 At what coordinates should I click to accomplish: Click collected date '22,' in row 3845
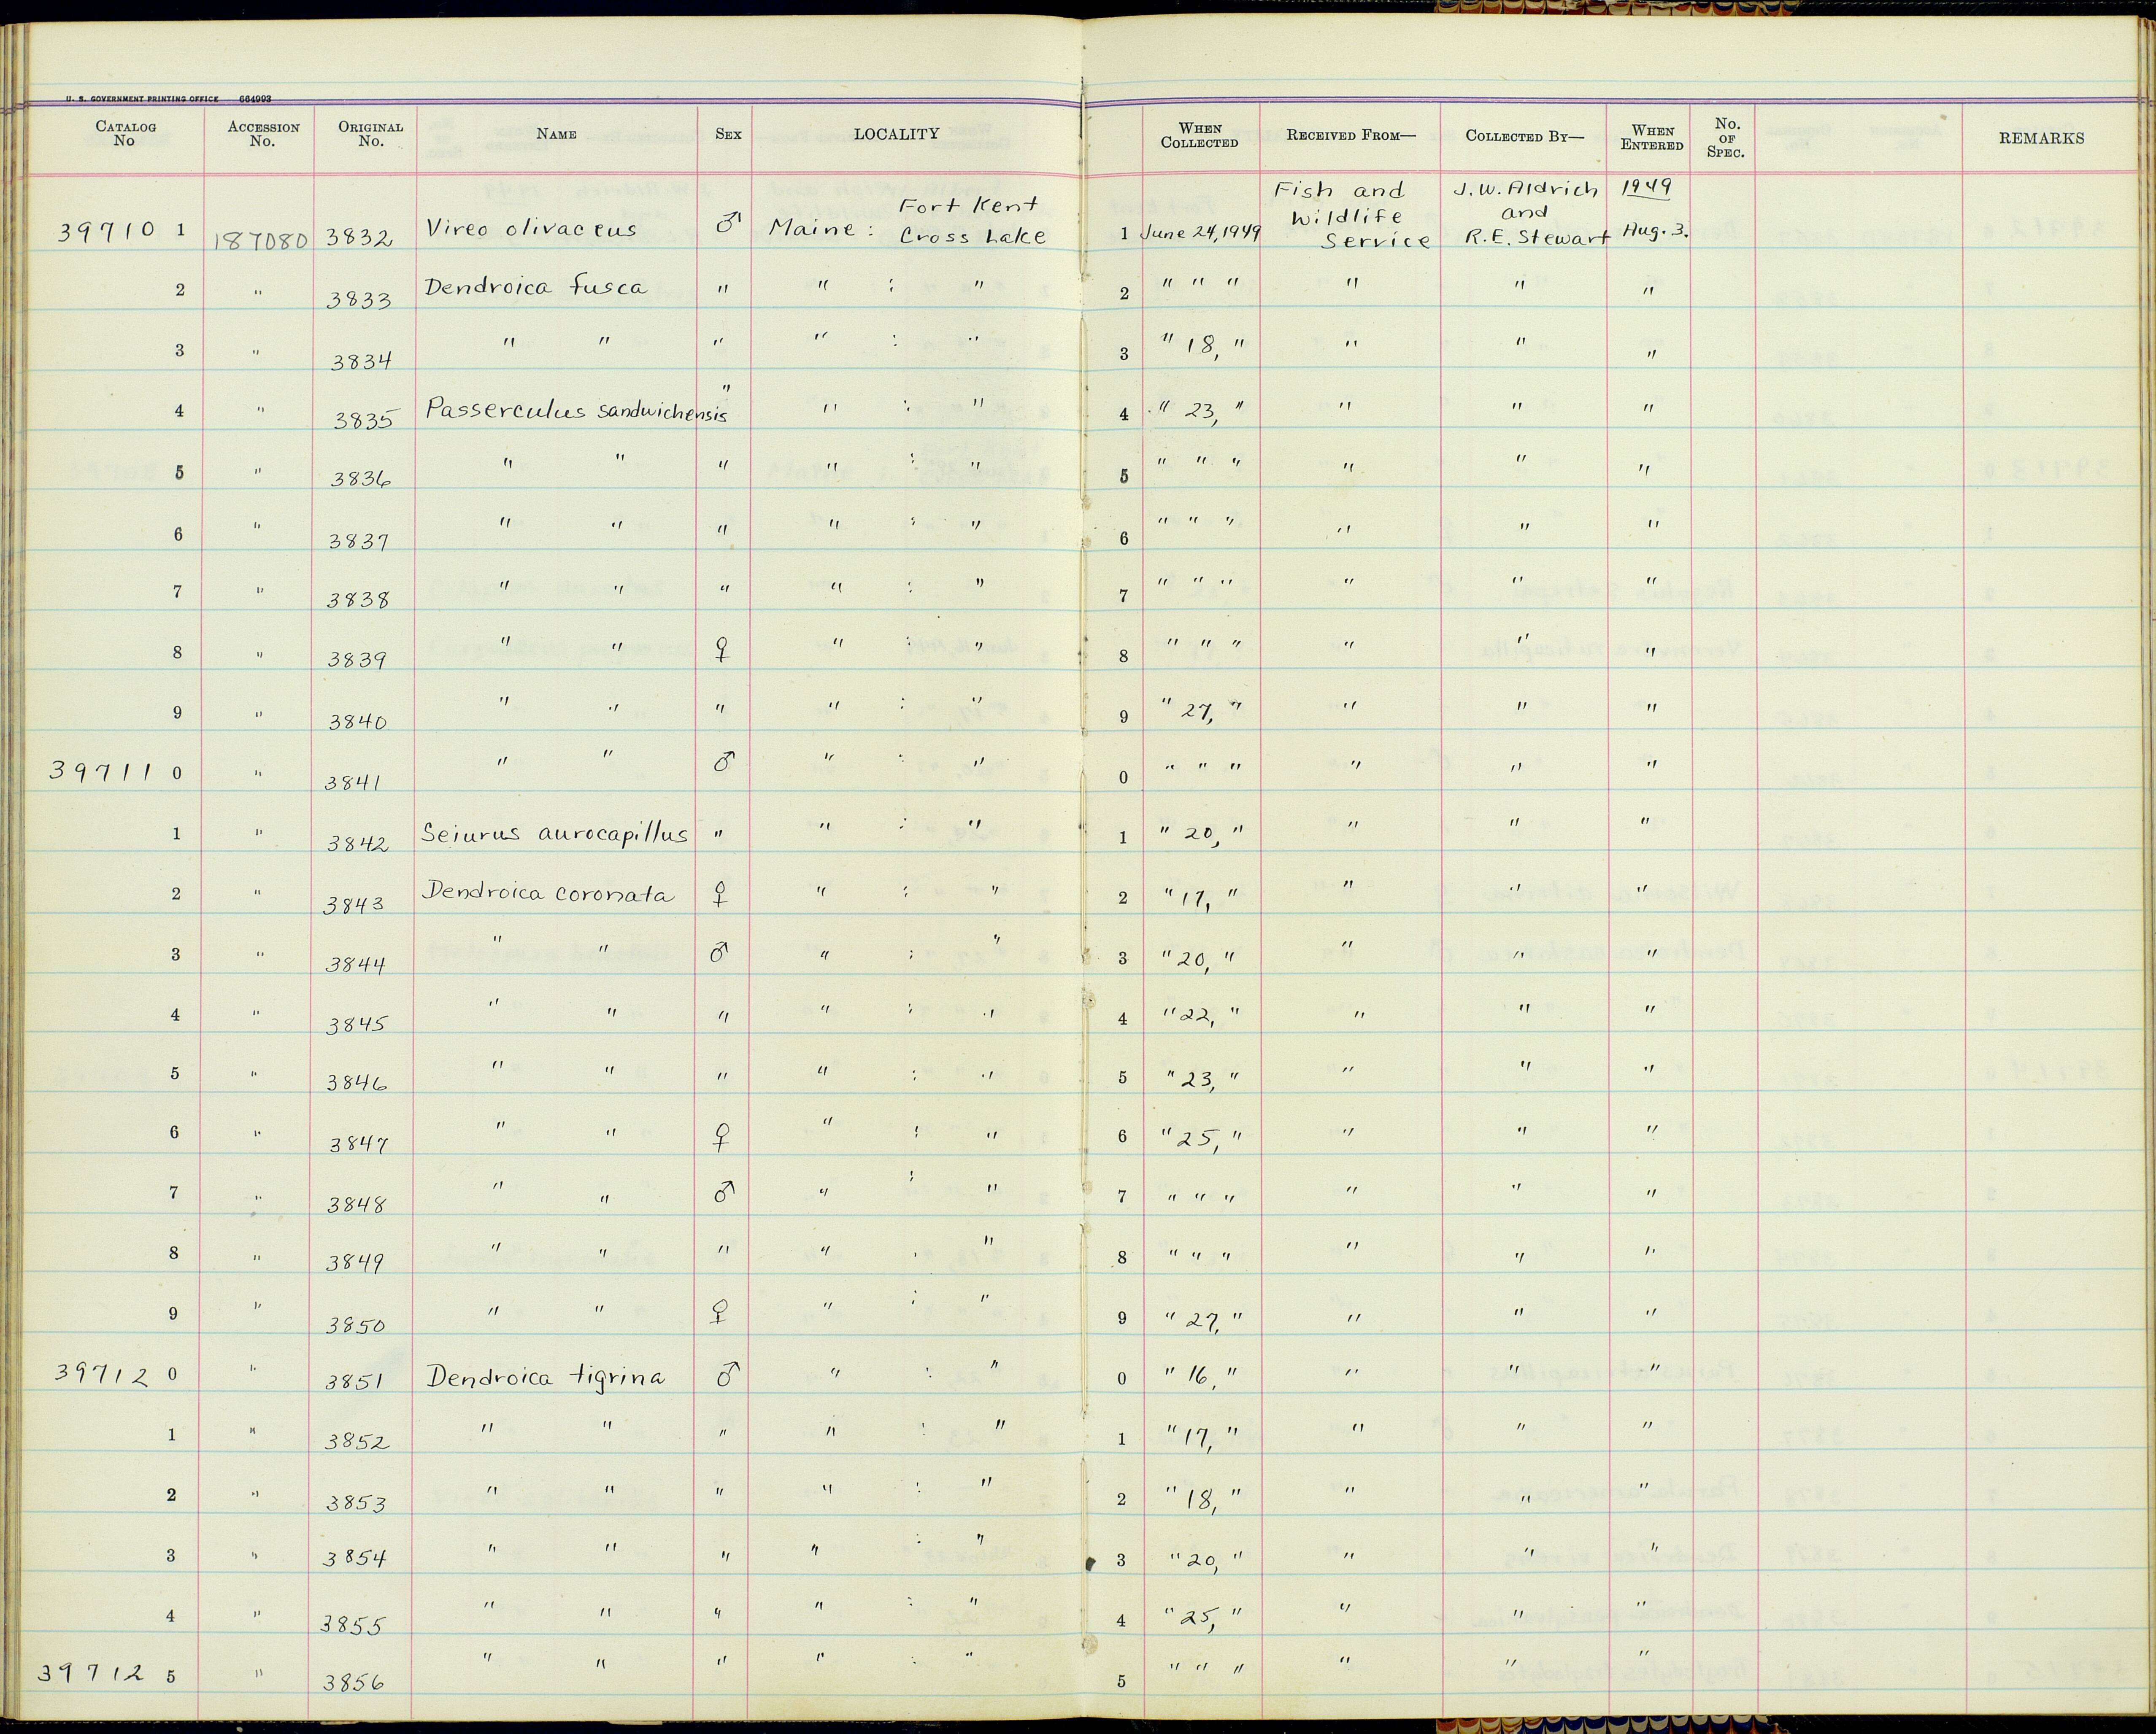click(x=1198, y=1018)
